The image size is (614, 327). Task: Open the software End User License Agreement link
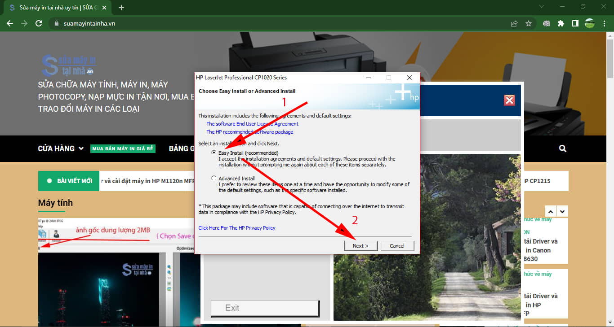[252, 124]
